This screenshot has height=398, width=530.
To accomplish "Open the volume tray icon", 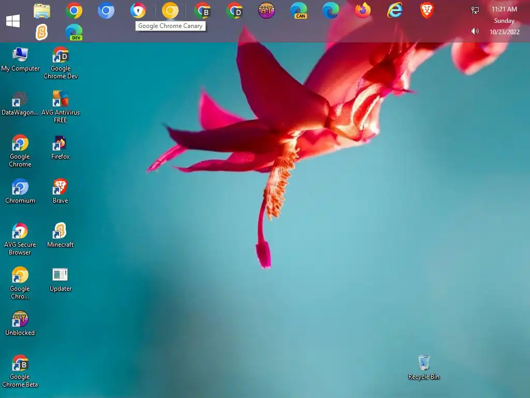I will tap(475, 32).
